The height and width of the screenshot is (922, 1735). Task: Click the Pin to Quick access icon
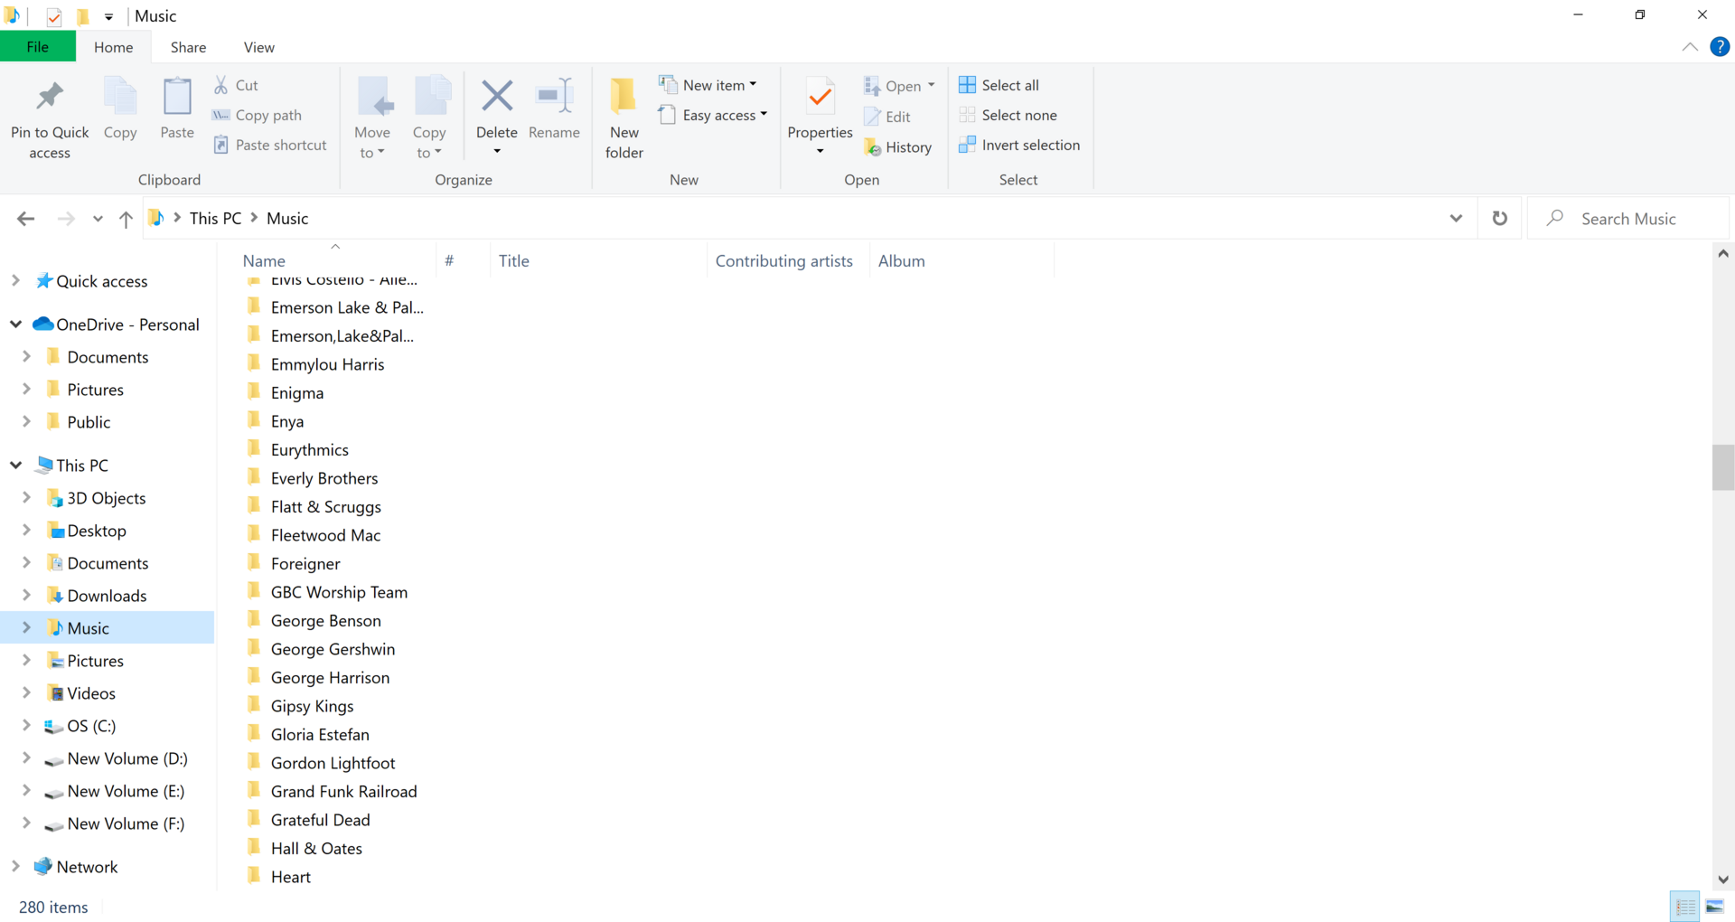click(50, 98)
